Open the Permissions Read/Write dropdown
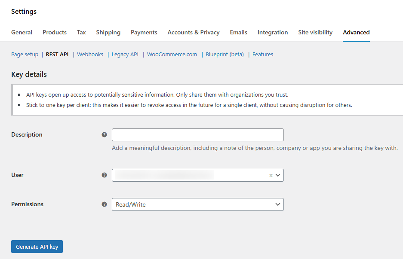The image size is (403, 259). click(x=198, y=204)
